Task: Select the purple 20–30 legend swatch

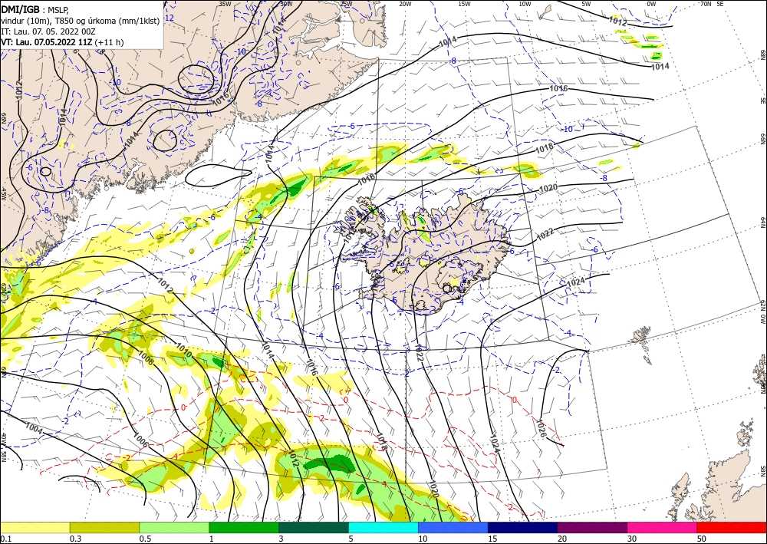Action: tap(592, 527)
